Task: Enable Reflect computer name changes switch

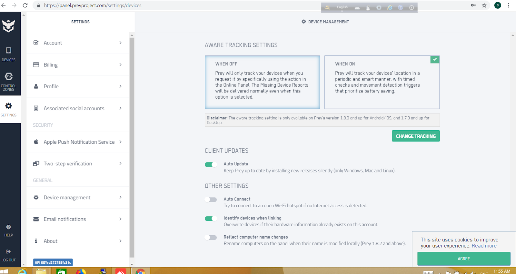Action: [211, 238]
